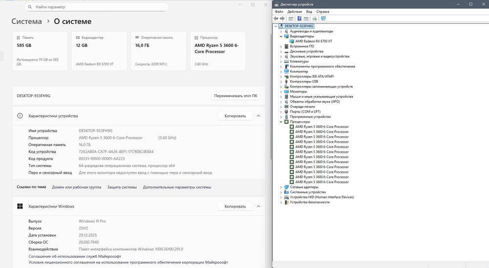Open the Вид menu
Image resolution: width=489 pixels, height=268 pixels.
pos(309,12)
